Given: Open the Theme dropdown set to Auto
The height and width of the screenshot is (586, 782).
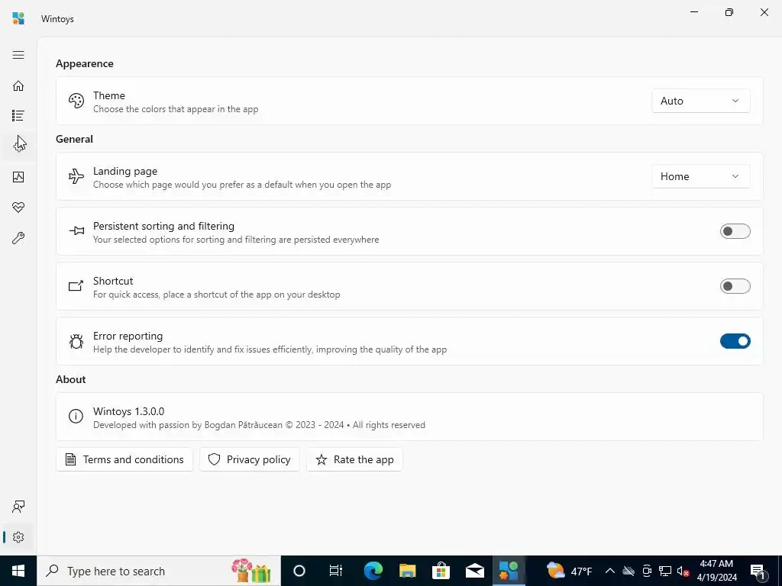Looking at the screenshot, I should click(x=701, y=101).
